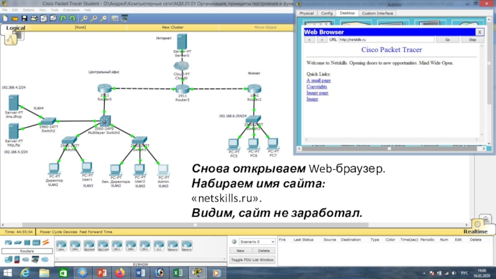Click the Admin PC in topology

(x=163, y=170)
